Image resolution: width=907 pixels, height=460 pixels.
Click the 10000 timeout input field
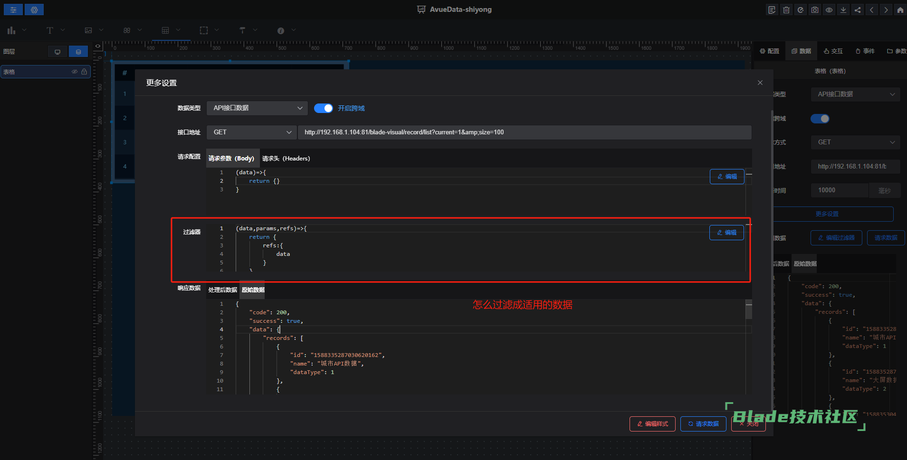pyautogui.click(x=840, y=190)
